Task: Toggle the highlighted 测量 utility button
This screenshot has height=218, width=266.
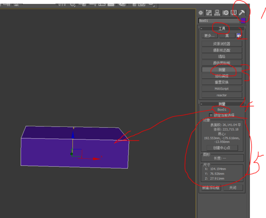Action: [222, 70]
